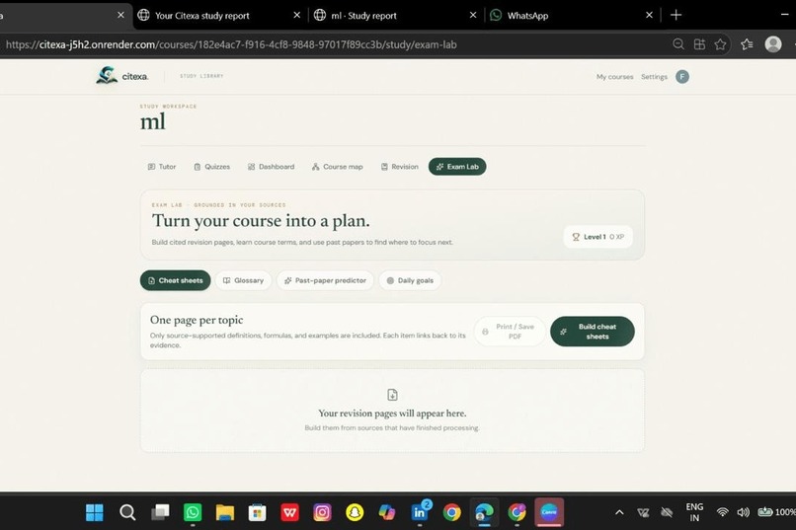Open the volume speaker icon
Viewport: 796px width, 530px height.
(x=744, y=512)
